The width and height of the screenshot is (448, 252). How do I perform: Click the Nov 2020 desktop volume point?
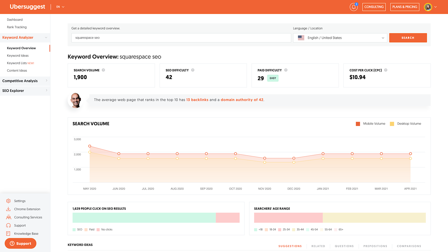pyautogui.click(x=265, y=162)
